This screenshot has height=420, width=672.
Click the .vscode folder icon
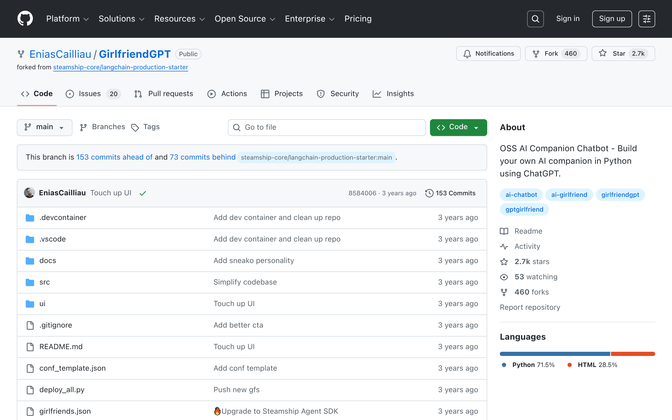[30, 239]
